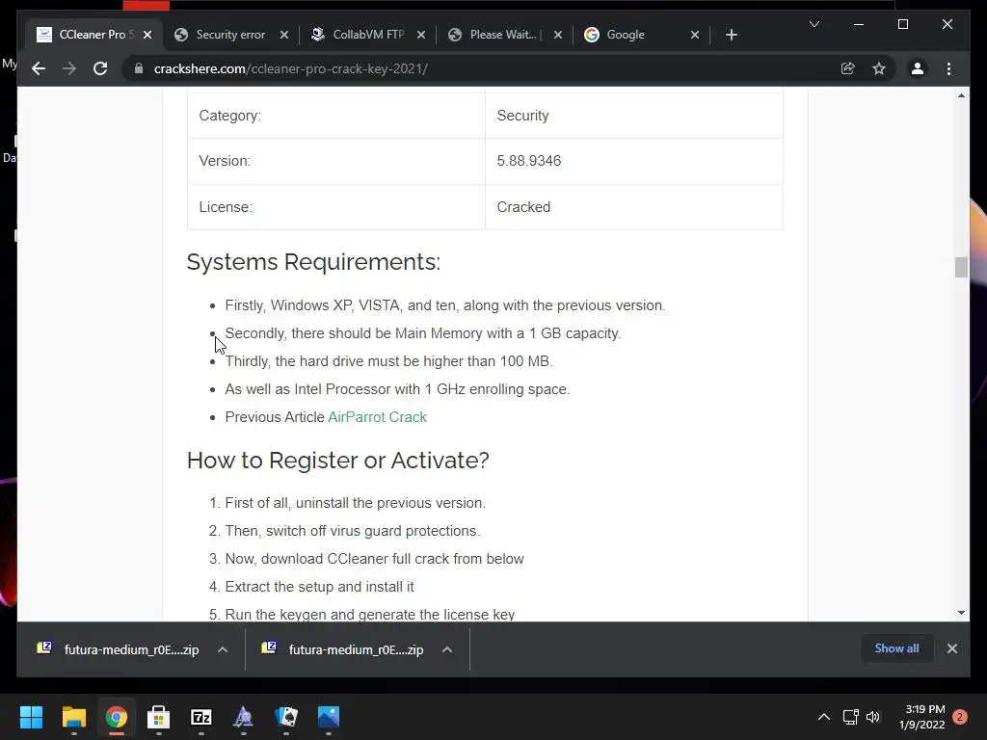
Task: Open the Chrome profile menu
Action: 918,68
